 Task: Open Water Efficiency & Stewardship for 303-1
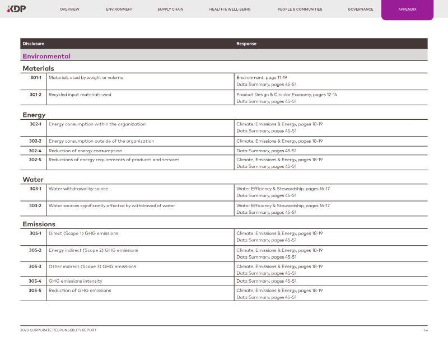pyautogui.click(x=283, y=189)
